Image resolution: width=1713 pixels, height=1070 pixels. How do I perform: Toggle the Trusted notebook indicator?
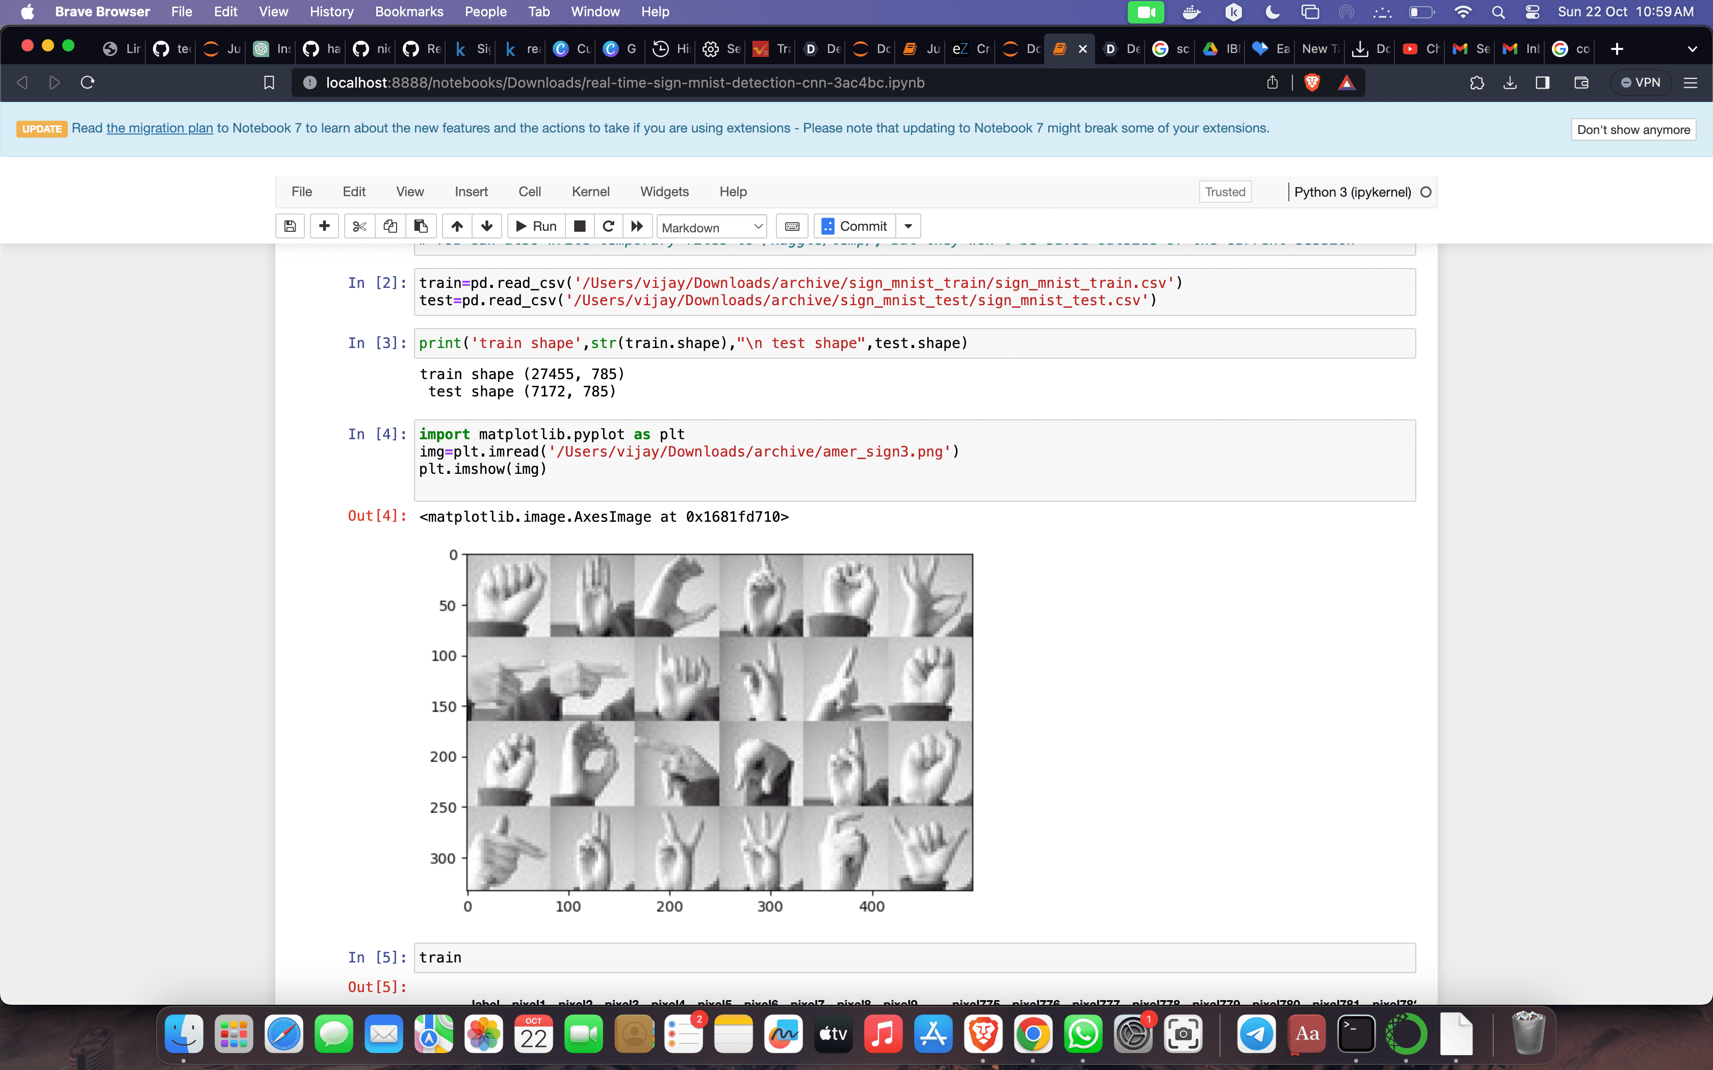pyautogui.click(x=1225, y=192)
